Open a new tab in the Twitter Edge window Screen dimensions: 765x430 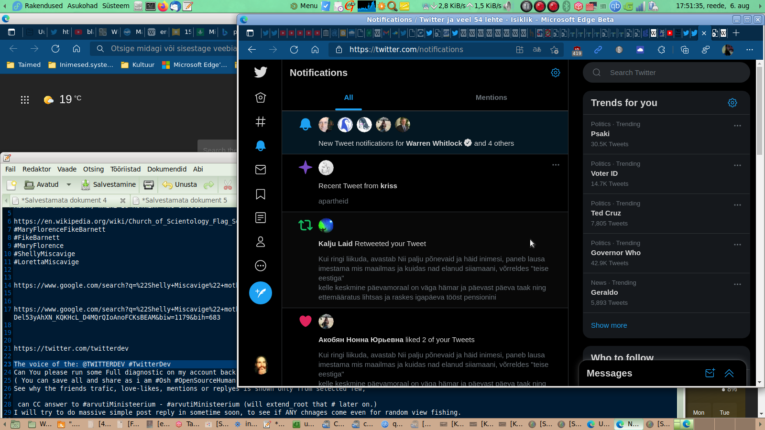point(736,32)
